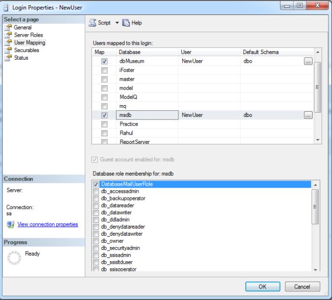Check the db_denydatawriter role

(x=96, y=234)
